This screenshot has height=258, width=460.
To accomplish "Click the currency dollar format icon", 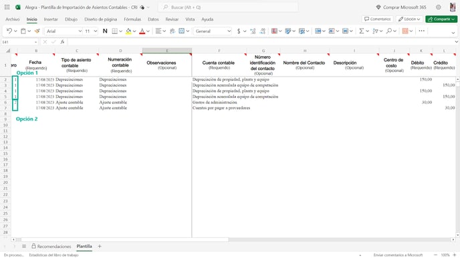I will point(239,31).
